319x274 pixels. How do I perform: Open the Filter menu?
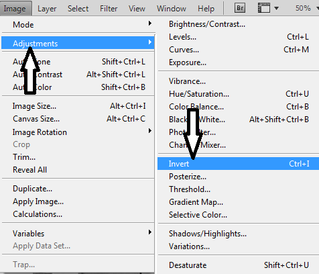click(x=109, y=9)
